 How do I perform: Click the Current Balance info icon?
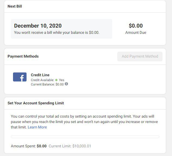pyautogui.click(x=66, y=84)
